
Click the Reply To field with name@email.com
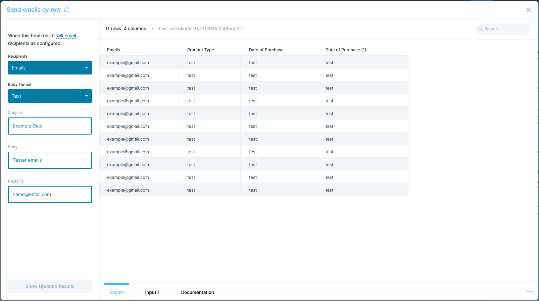[x=50, y=194]
